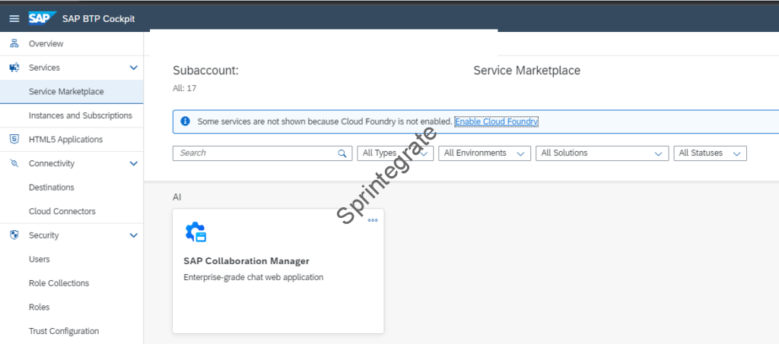
Task: Click the hamburger menu icon
Action: tap(14, 18)
